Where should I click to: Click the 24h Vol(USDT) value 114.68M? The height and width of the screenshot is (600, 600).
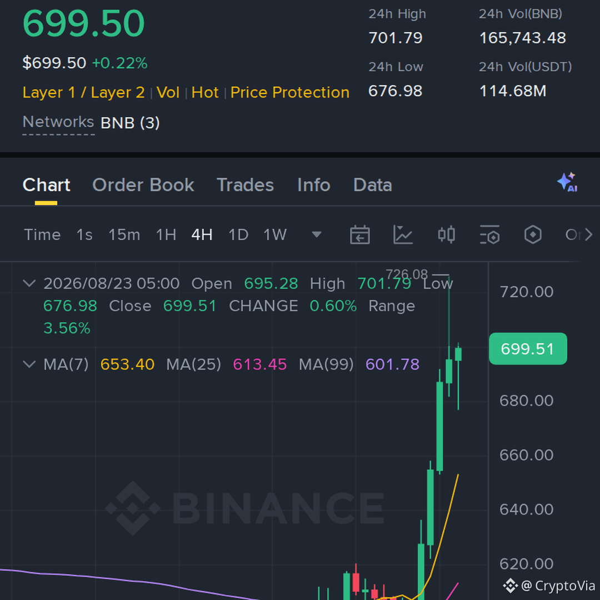[x=513, y=91]
